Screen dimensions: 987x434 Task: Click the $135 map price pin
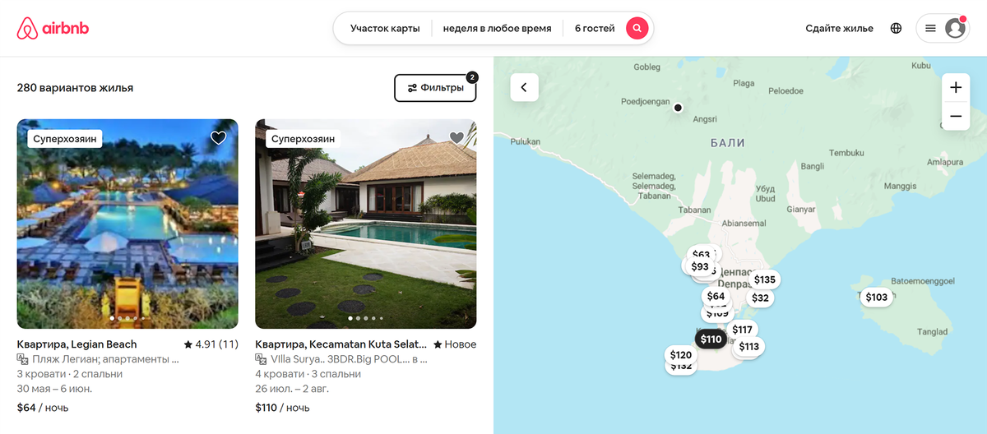[765, 279]
